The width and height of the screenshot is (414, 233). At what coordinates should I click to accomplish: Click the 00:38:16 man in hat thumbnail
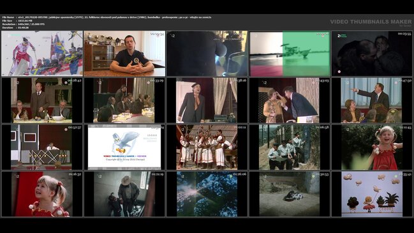tap(207, 100)
